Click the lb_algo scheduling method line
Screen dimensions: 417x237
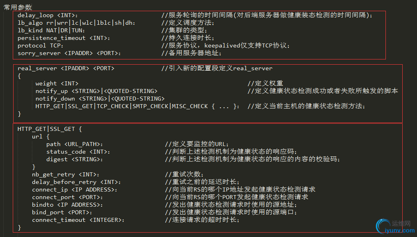point(76,23)
